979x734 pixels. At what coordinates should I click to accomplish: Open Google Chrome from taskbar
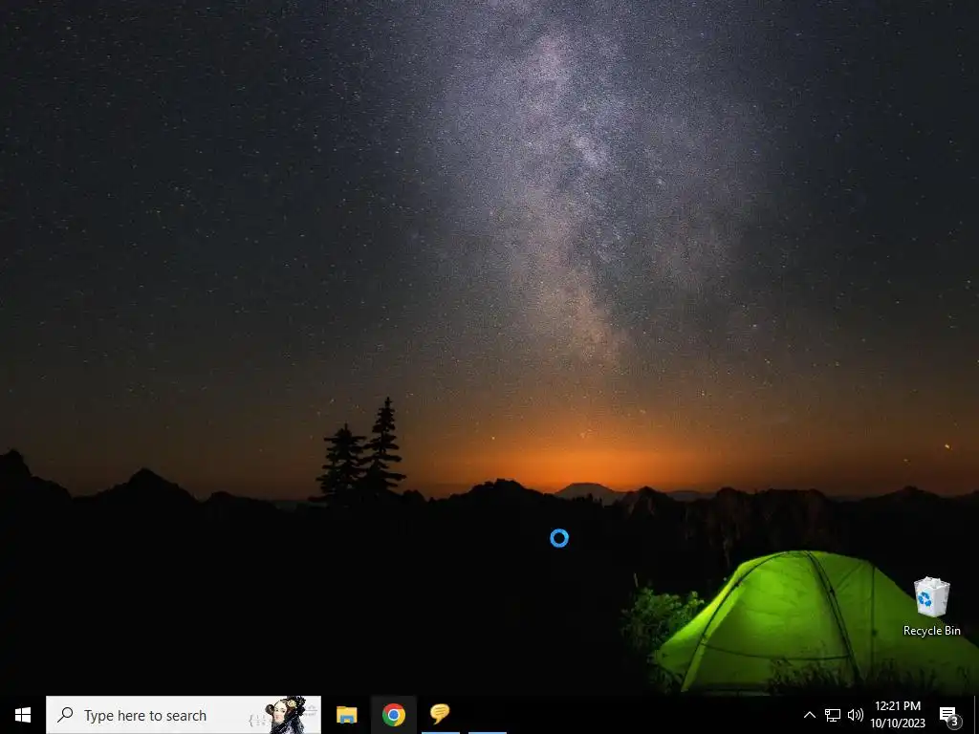click(393, 715)
